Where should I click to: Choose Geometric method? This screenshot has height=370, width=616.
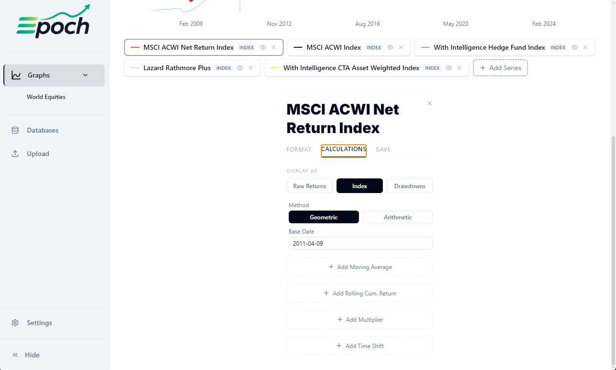(324, 217)
